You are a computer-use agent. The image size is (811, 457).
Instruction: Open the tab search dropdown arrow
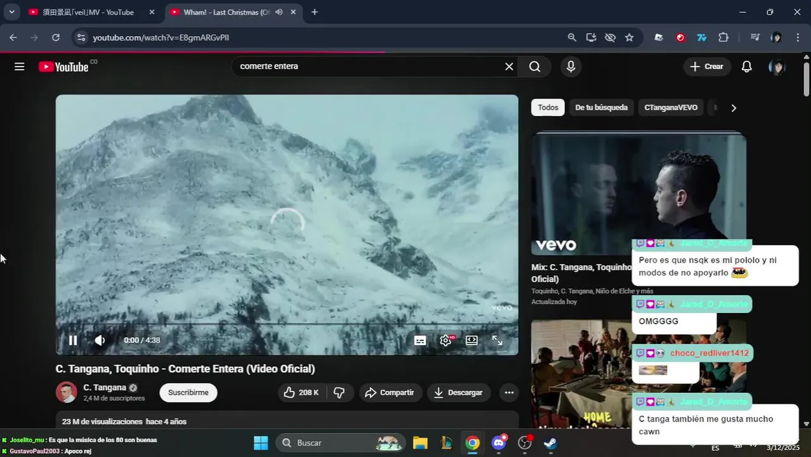tap(11, 12)
